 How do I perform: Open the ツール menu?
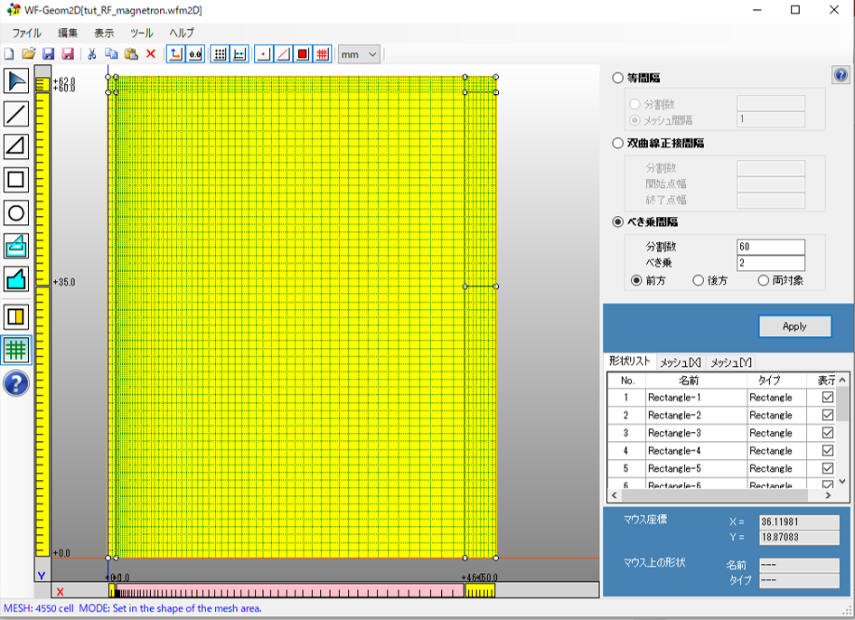[x=142, y=33]
